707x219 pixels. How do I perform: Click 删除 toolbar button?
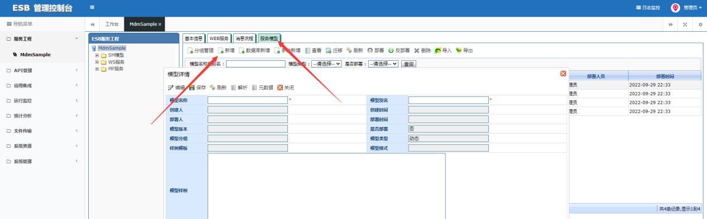422,50
